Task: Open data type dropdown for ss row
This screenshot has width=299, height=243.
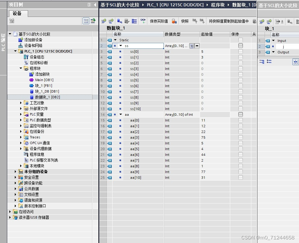Action: point(197,46)
